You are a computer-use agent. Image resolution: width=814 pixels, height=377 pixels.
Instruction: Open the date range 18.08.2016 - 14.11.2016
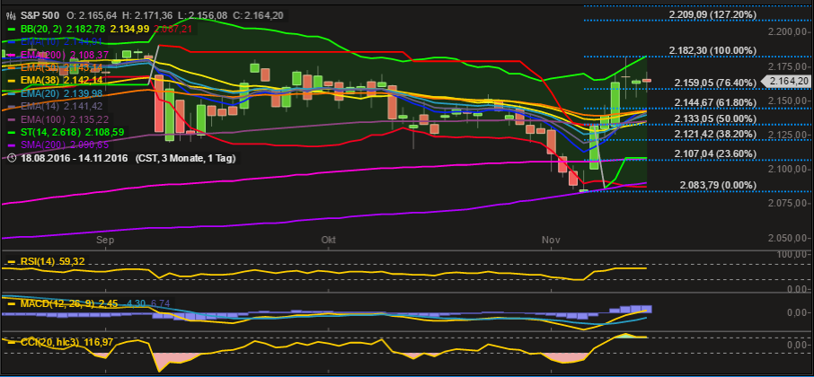click(x=75, y=158)
